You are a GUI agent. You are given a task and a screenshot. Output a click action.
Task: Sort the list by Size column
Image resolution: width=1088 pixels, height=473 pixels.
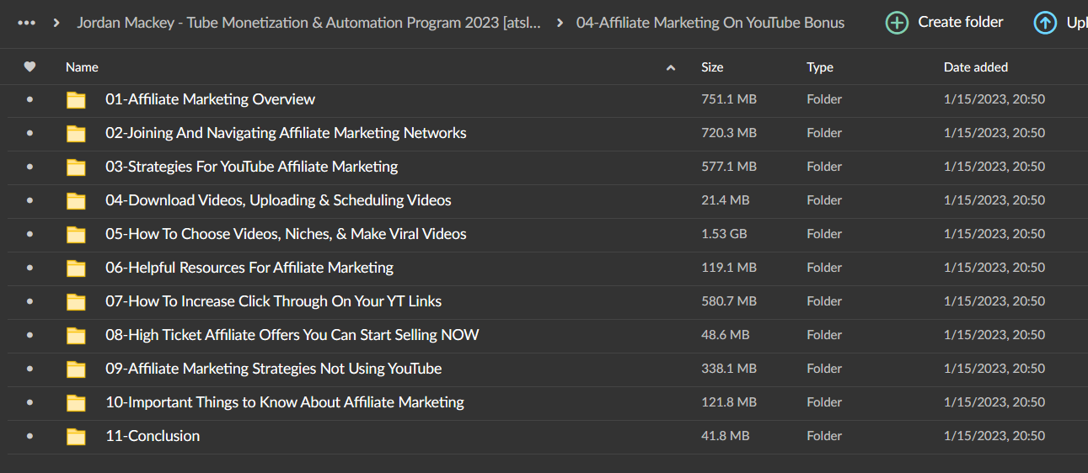click(712, 67)
